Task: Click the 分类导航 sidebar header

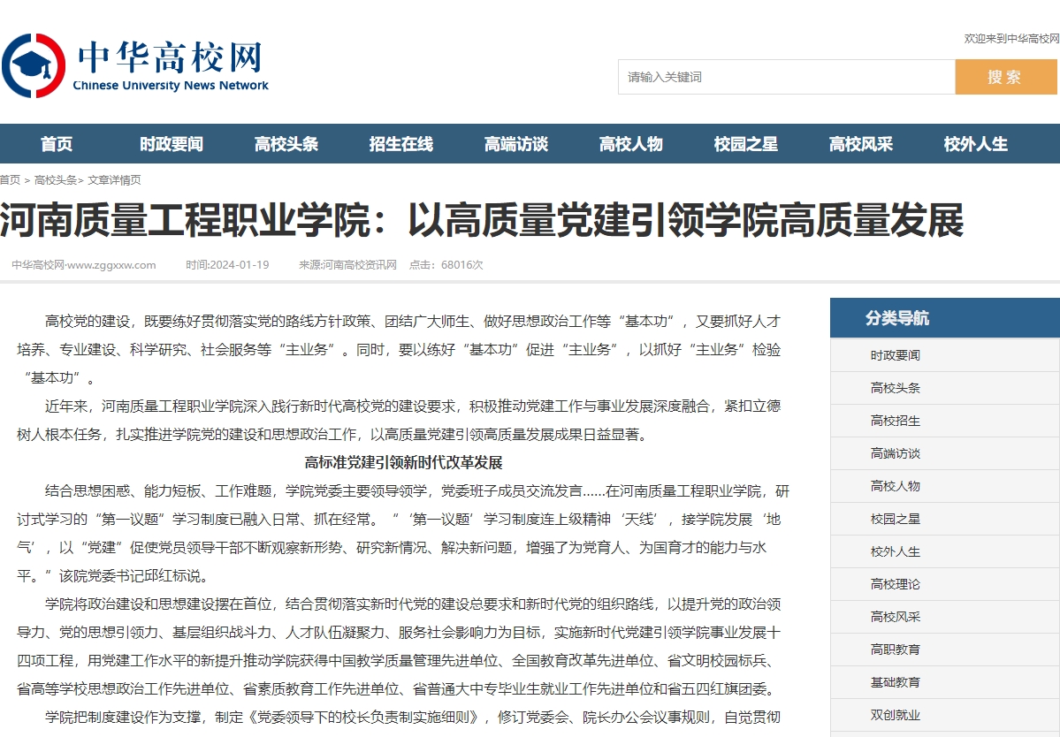Action: [897, 318]
